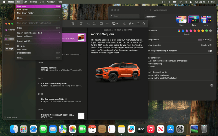Launch the Notes app icon in the Dock

[x=122, y=129]
